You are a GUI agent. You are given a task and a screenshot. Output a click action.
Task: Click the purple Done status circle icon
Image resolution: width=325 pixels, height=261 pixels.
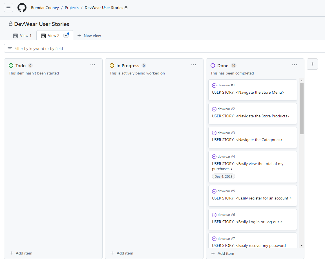[213, 65]
